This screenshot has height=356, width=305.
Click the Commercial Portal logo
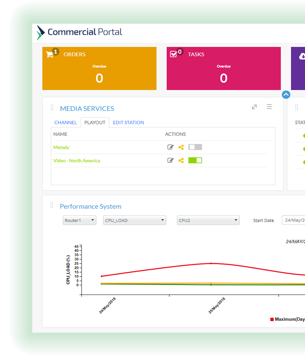pos(79,32)
